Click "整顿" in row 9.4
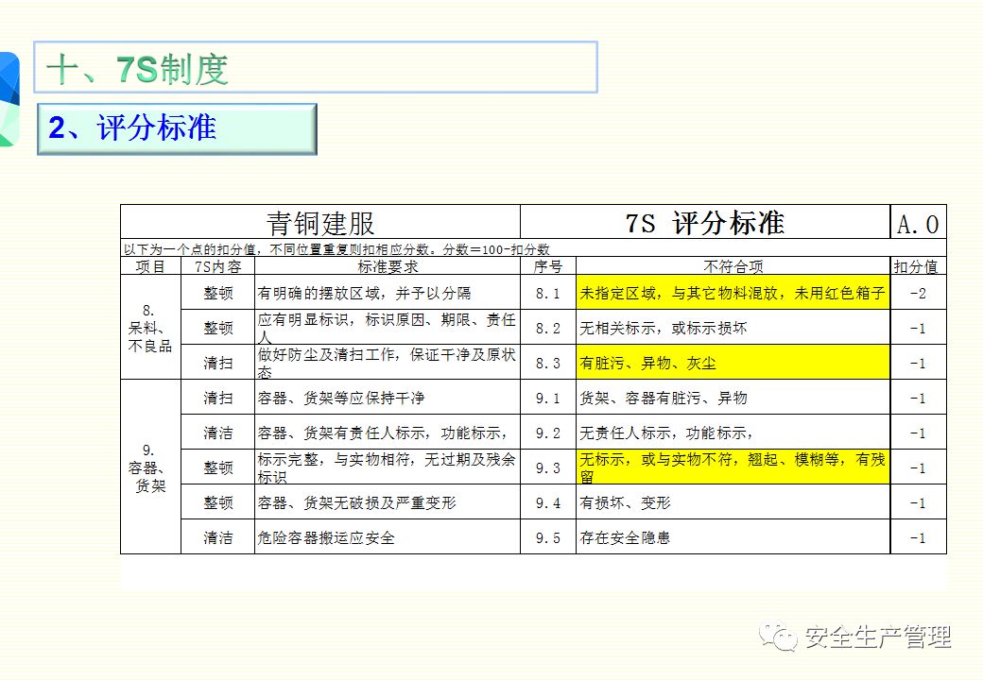Screen dimensions: 983x680 (x=217, y=502)
